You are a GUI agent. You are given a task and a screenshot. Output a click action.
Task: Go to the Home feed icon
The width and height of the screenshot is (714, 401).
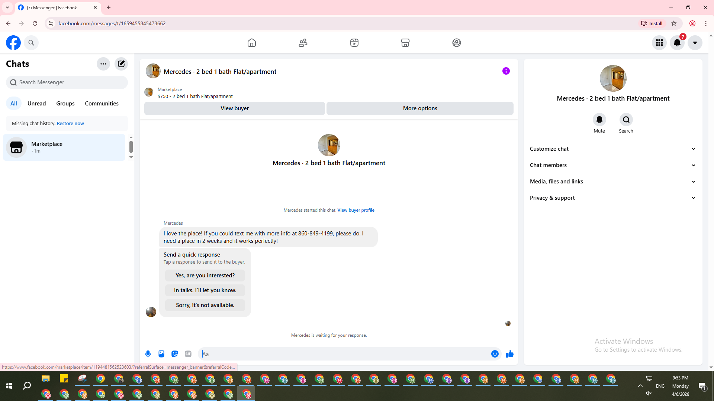coord(252,43)
